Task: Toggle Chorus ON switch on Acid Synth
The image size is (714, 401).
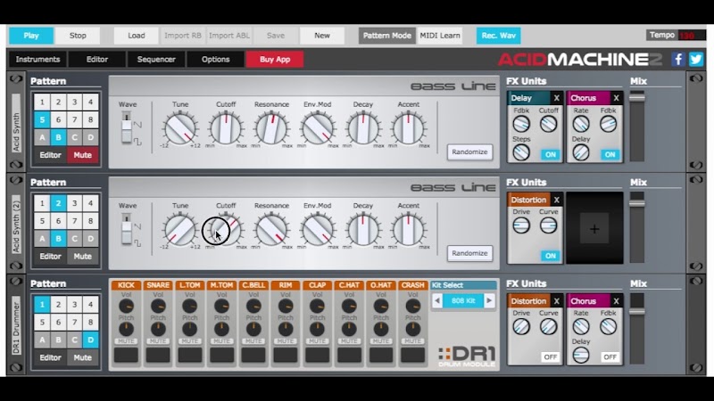Action: tap(610, 154)
